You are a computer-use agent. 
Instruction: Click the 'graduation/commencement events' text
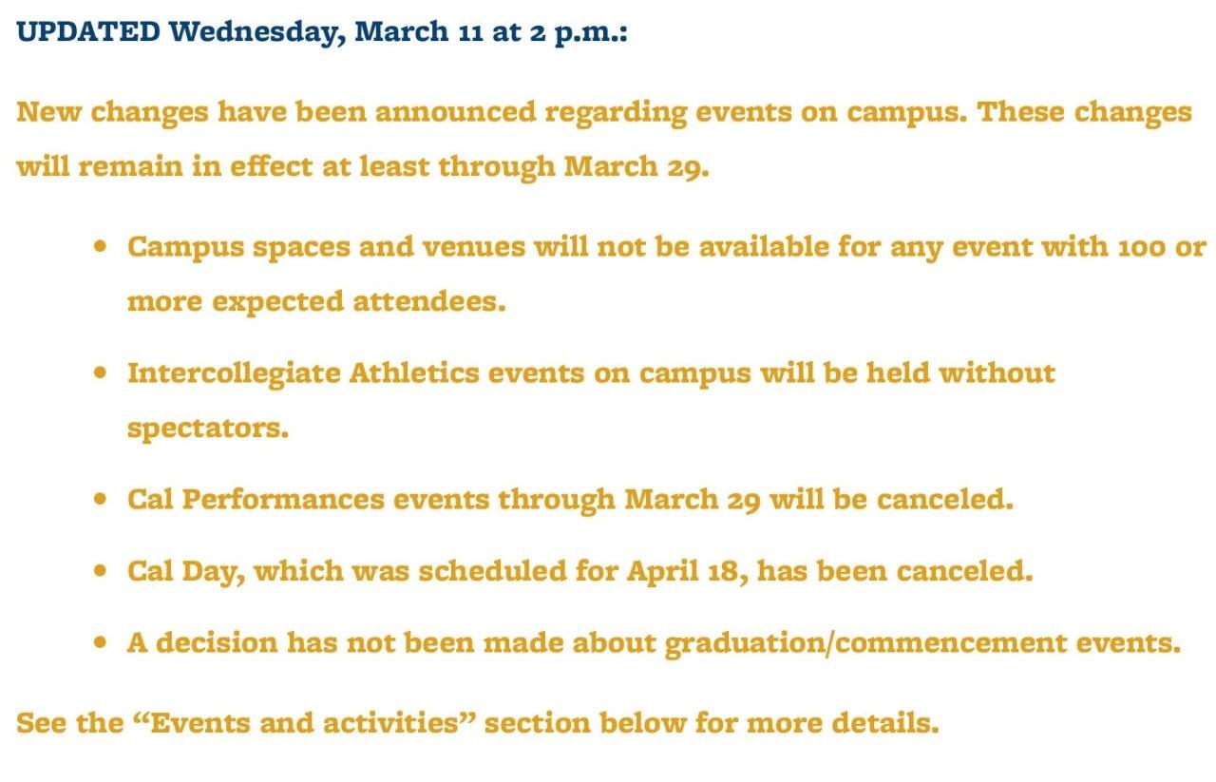pyautogui.click(x=921, y=643)
